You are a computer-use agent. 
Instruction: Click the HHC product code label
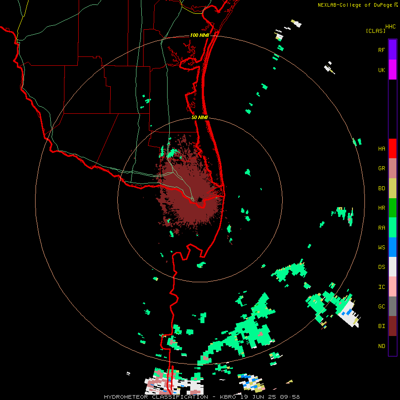[x=390, y=26]
